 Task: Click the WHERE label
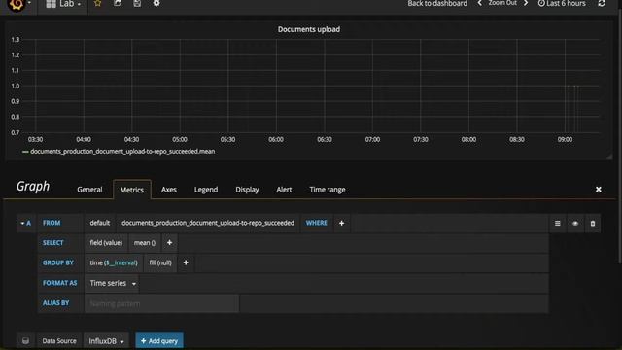point(317,223)
